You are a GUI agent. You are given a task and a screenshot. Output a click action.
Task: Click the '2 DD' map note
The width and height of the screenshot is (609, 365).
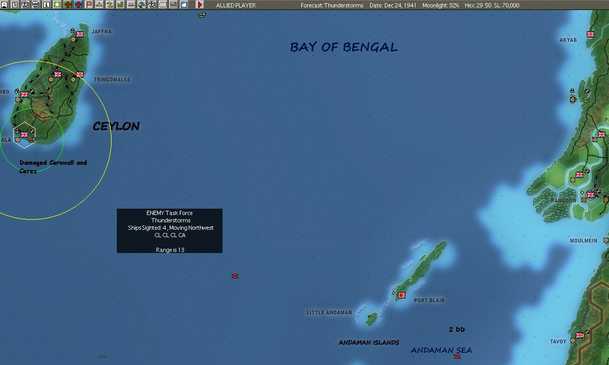coord(457,329)
